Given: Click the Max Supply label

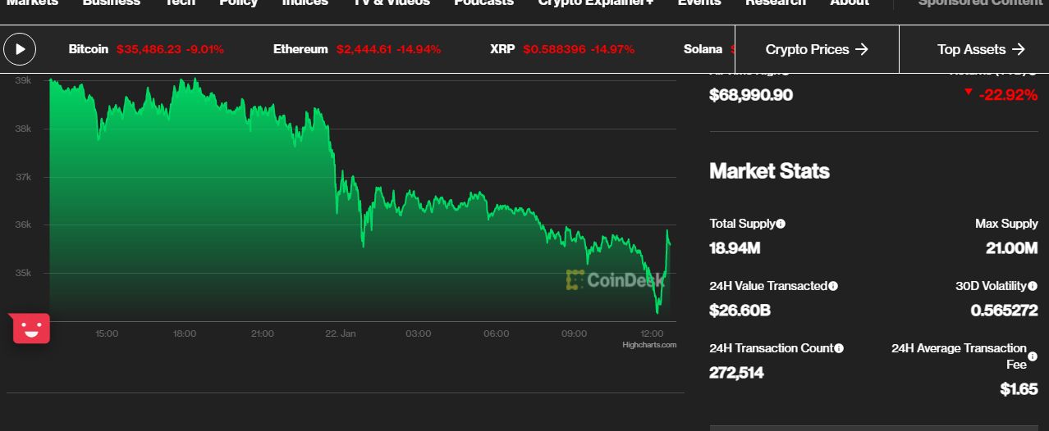Looking at the screenshot, I should click(x=1006, y=224).
